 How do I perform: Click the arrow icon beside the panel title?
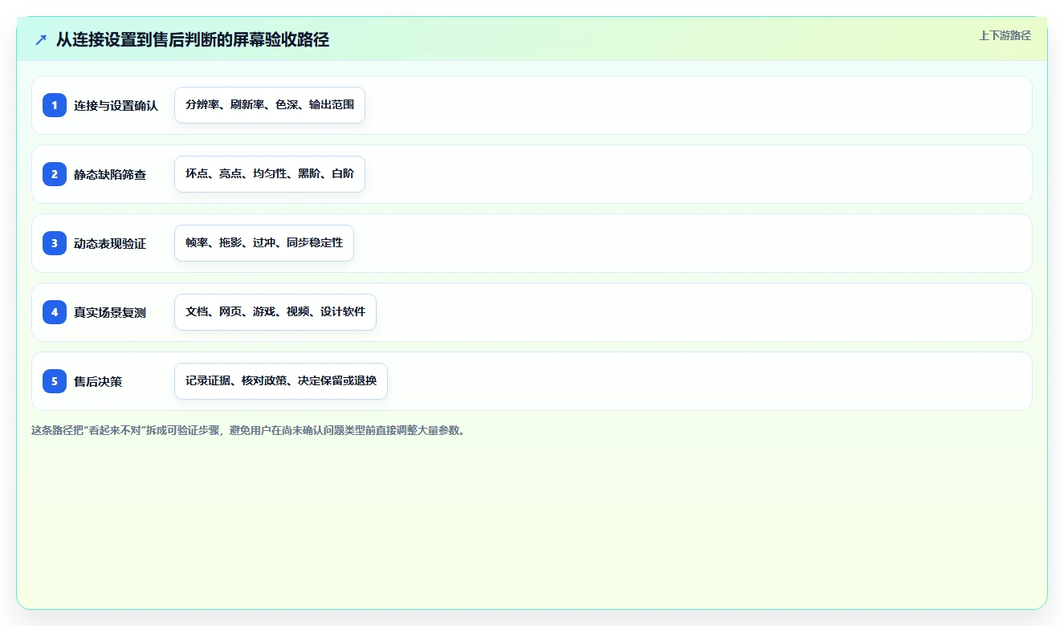pyautogui.click(x=41, y=39)
